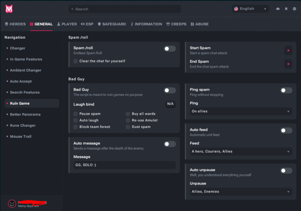
Task: Enable the Auto message switch
Action: pyautogui.click(x=170, y=144)
